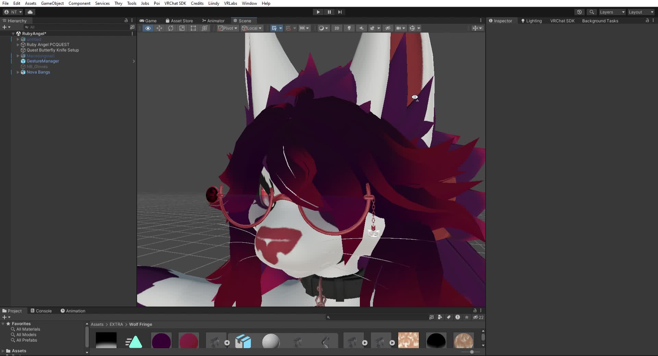The image size is (658, 356).
Task: Open the GameObject menu
Action: (52, 3)
